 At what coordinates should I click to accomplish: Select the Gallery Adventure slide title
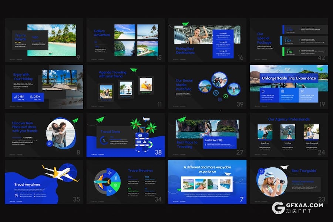pyautogui.click(x=102, y=33)
